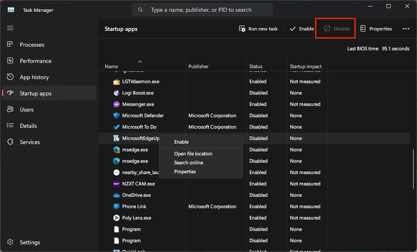
Task: Go to the Users page
Action: coord(49,110)
